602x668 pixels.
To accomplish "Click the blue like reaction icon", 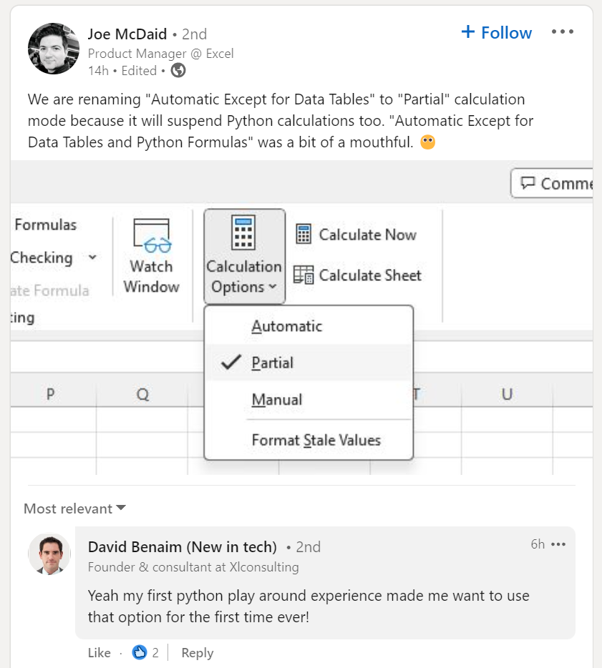I will point(139,652).
